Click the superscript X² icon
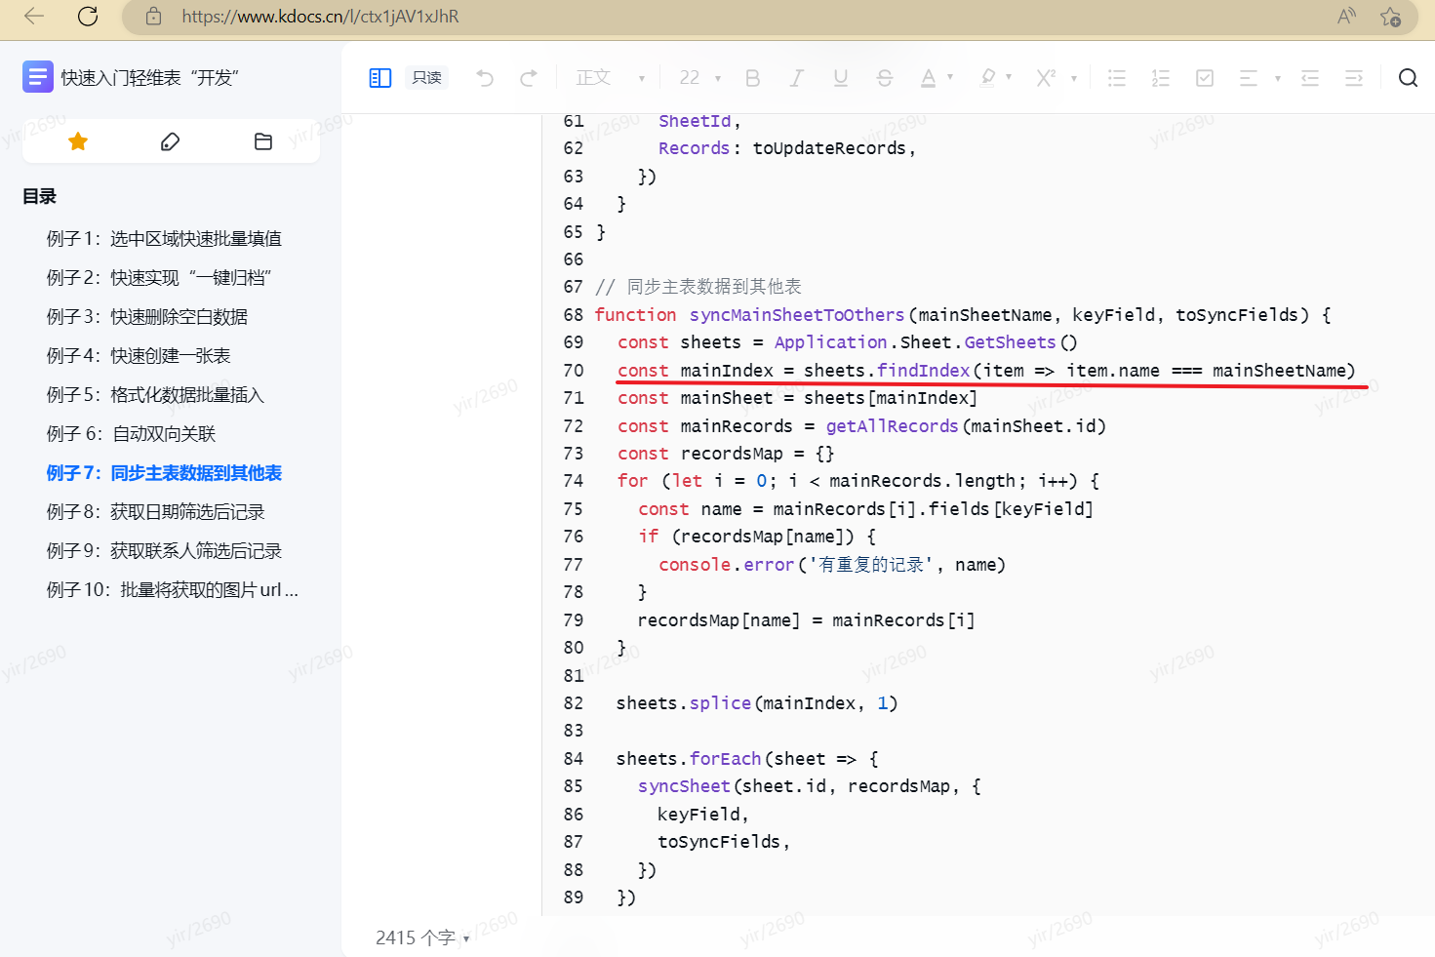The image size is (1435, 957). pos(1047,78)
